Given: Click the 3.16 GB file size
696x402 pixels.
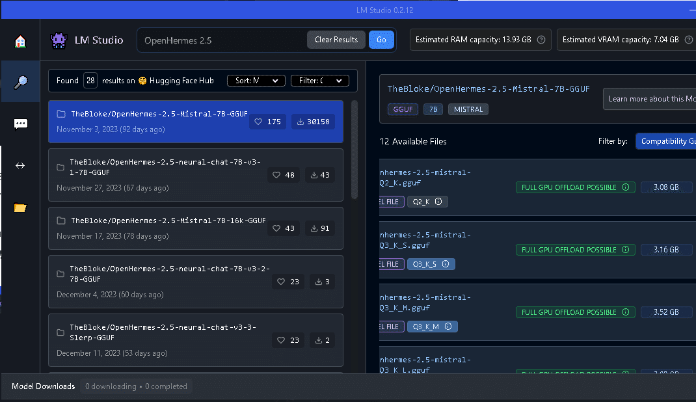Looking at the screenshot, I should pos(666,250).
